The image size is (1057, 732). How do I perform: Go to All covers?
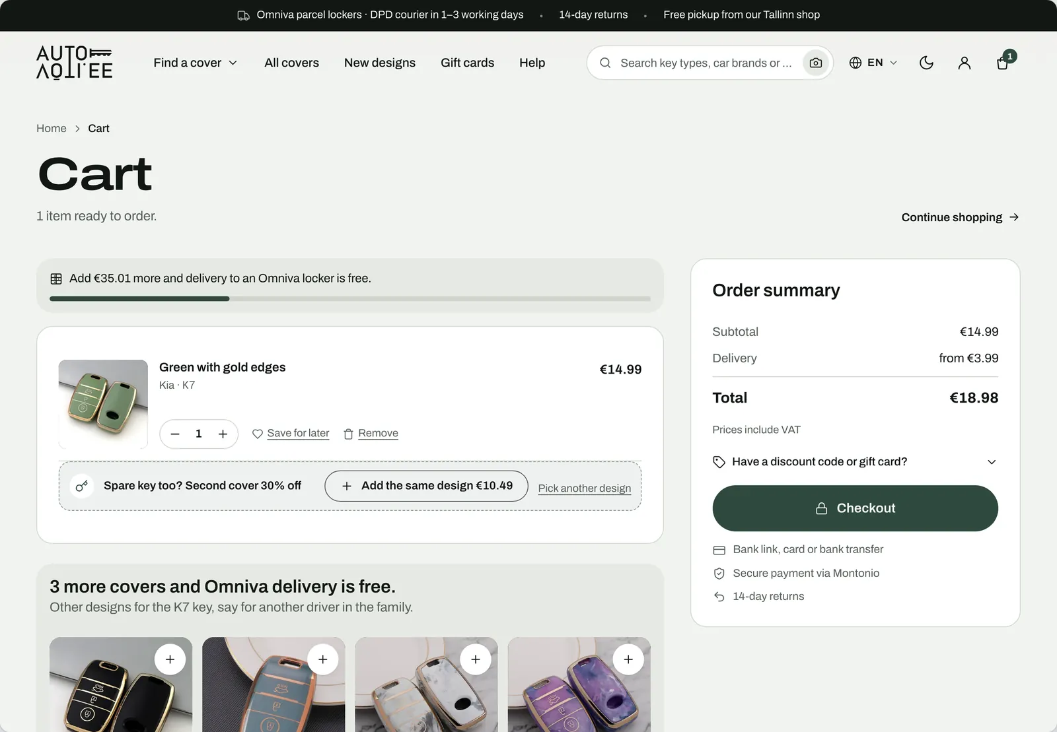(x=291, y=63)
